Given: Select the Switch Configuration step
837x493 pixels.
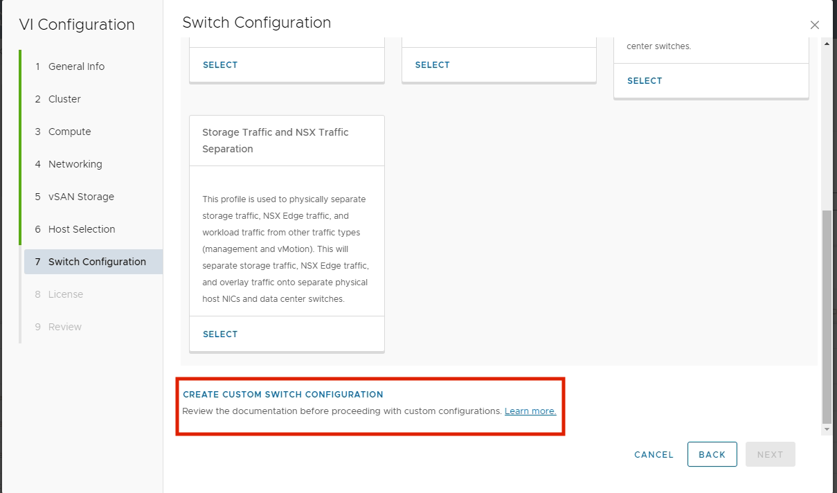Looking at the screenshot, I should pyautogui.click(x=97, y=262).
